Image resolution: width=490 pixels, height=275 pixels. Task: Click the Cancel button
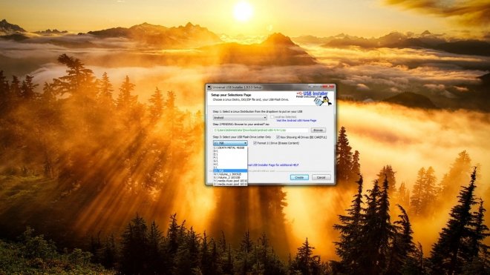click(321, 177)
